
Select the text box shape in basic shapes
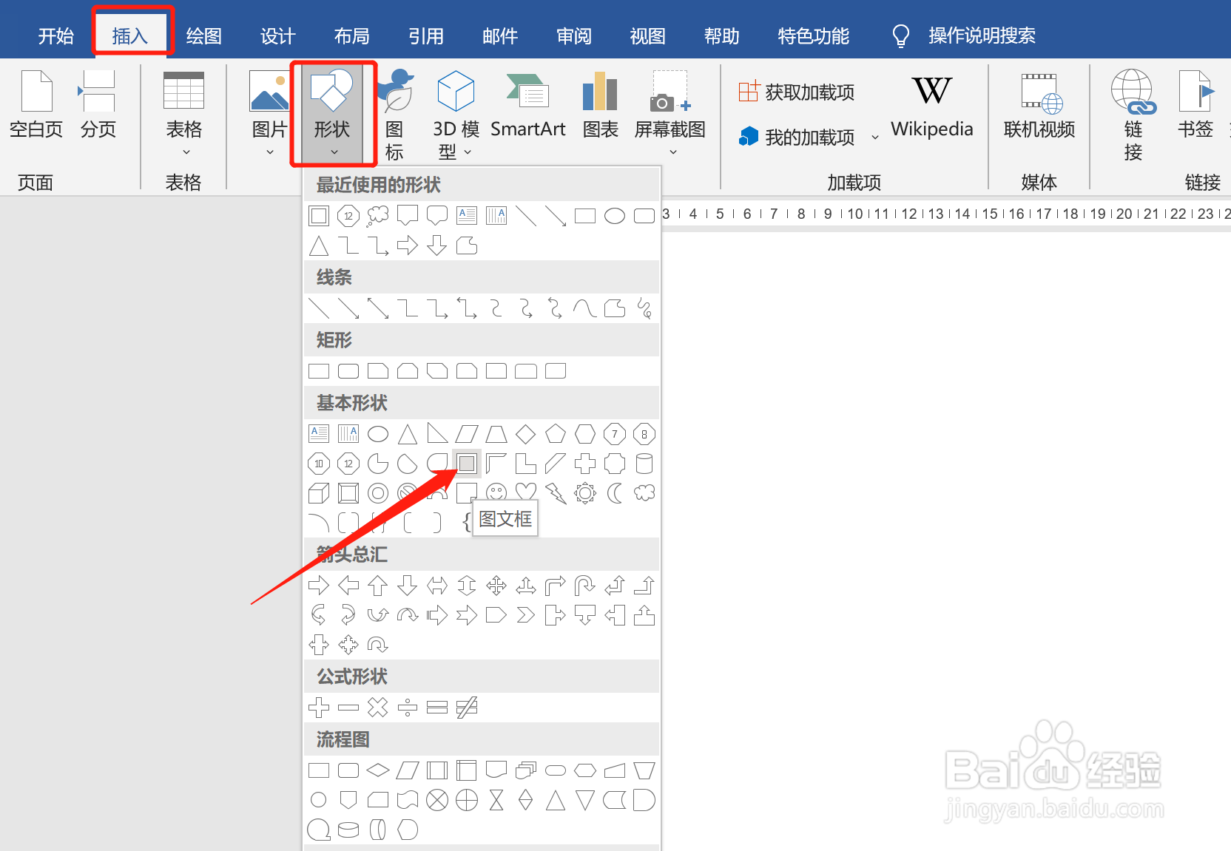click(319, 434)
